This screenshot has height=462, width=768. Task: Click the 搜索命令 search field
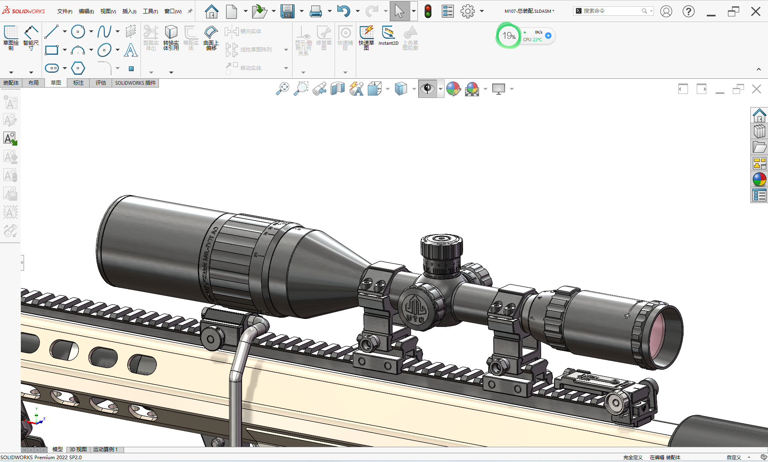pyautogui.click(x=614, y=11)
